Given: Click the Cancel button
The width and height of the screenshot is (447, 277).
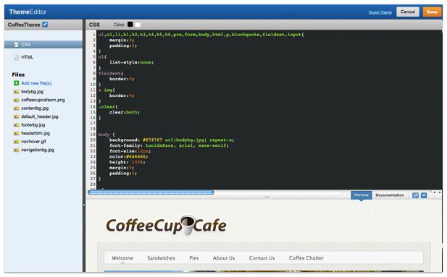Looking at the screenshot, I should pos(408,12).
